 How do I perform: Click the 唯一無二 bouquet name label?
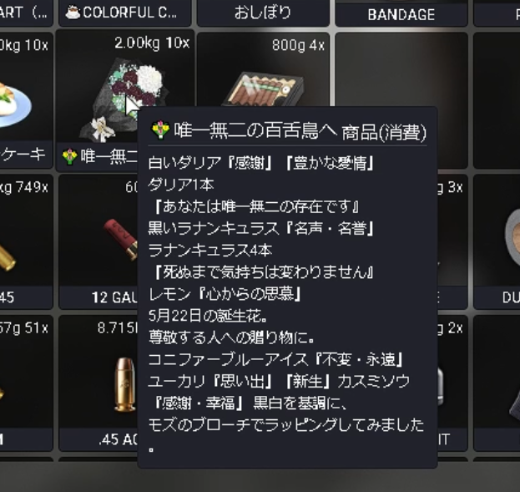[109, 156]
